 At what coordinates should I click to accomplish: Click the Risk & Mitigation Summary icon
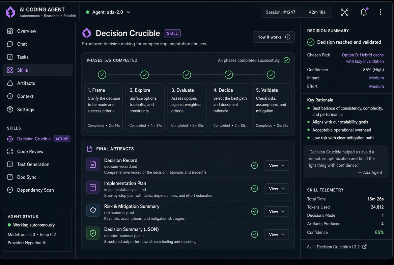pos(93,210)
